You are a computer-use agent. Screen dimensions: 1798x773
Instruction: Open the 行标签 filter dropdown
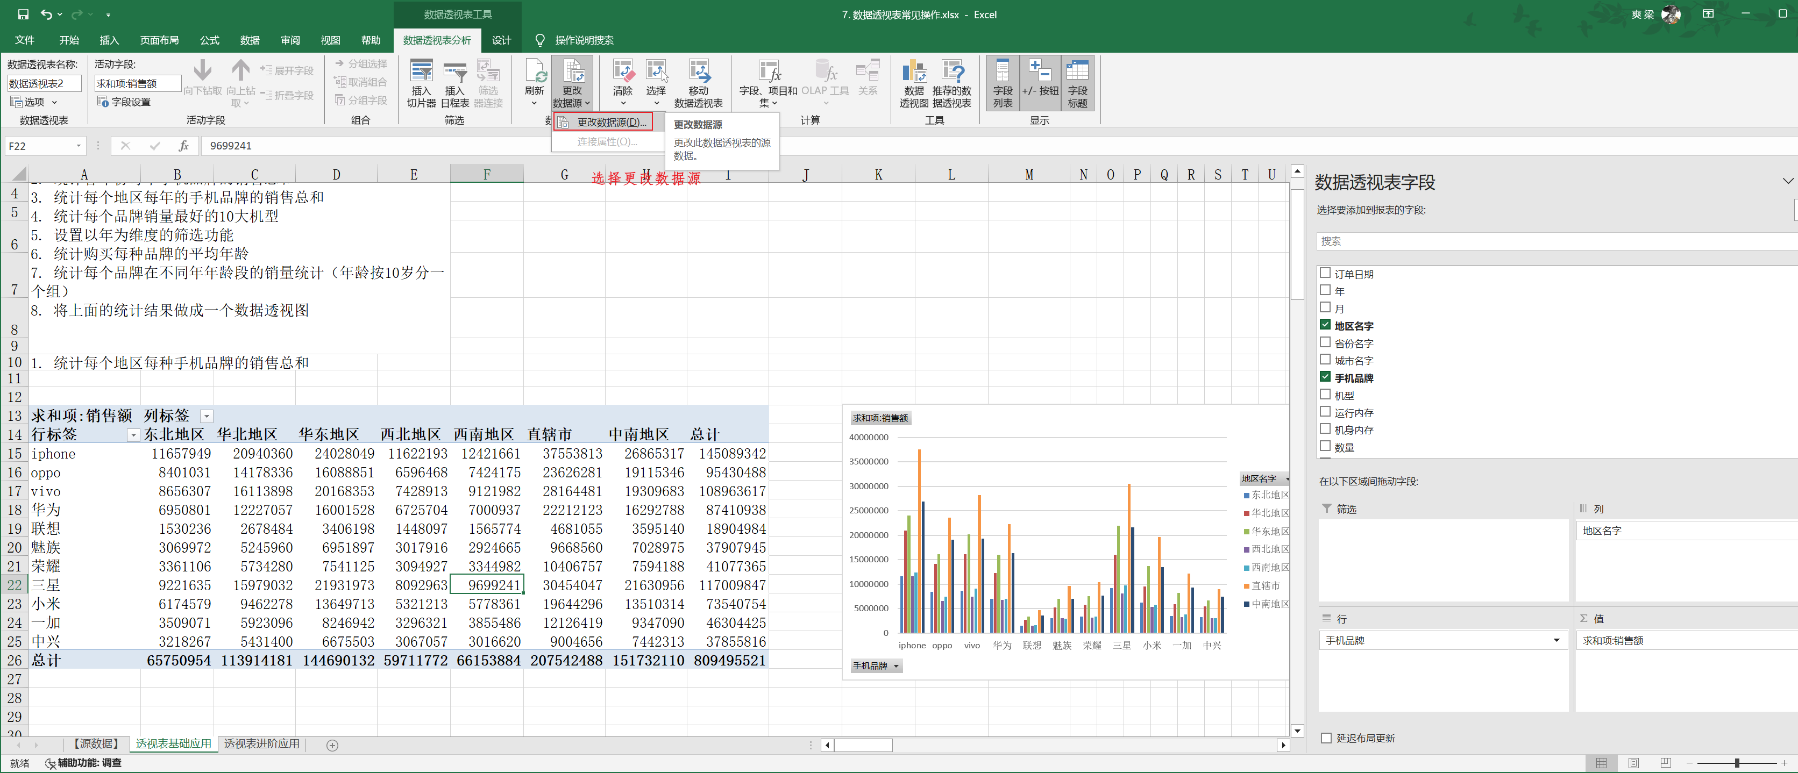tap(133, 435)
